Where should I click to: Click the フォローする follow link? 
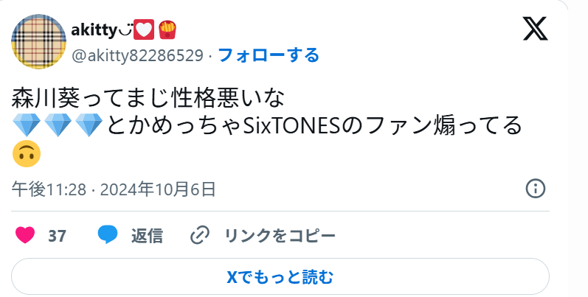269,55
